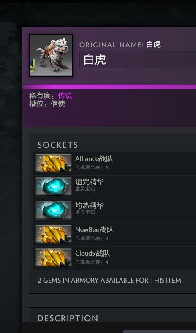The width and height of the screenshot is (196, 333).
Task: Click the 灼热精华 ethereal gem icon
Action: click(x=54, y=210)
